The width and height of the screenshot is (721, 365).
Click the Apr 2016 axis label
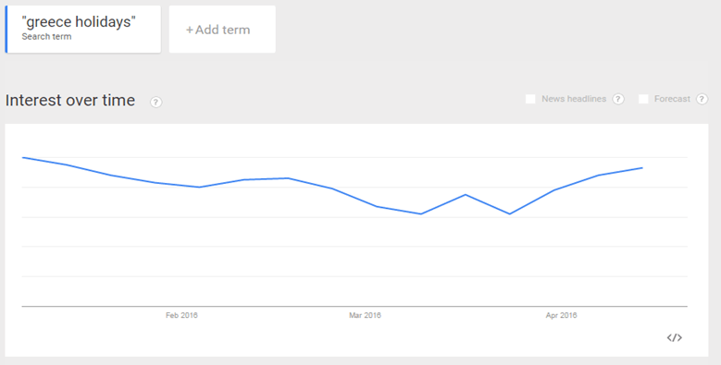(561, 315)
